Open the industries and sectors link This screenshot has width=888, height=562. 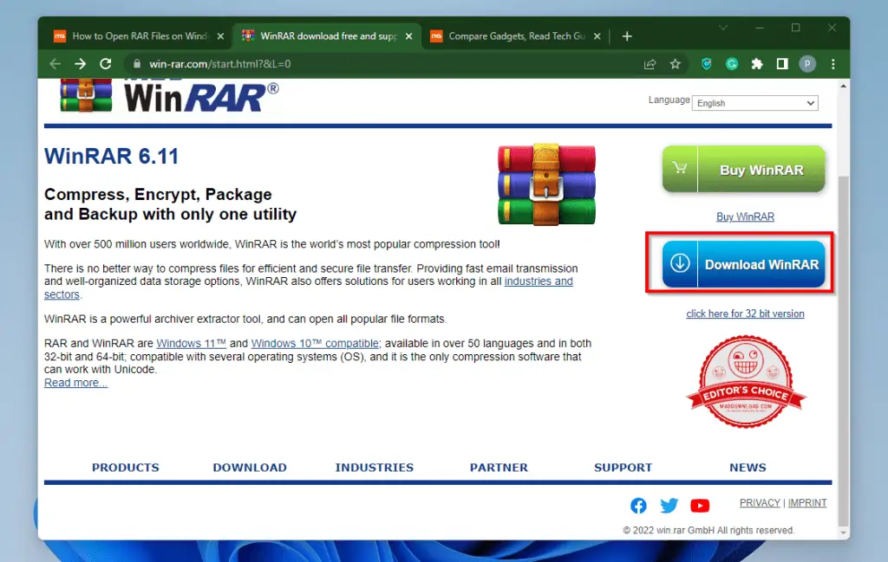pyautogui.click(x=539, y=281)
